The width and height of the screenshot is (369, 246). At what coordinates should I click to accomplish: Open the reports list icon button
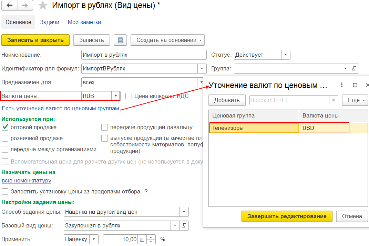tap(120, 40)
